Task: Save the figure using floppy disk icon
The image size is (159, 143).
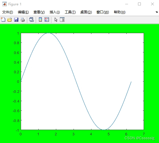Action: (16, 20)
